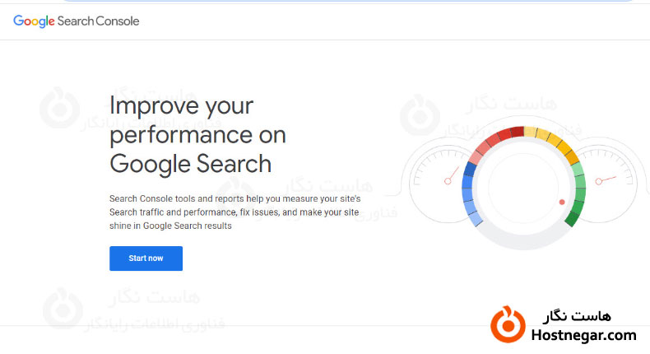Screen dimensions: 650x354
Task: Click the small right speedometer gauge
Action: pos(611,181)
